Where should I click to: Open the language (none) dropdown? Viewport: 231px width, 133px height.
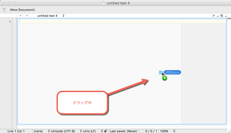pos(41,131)
